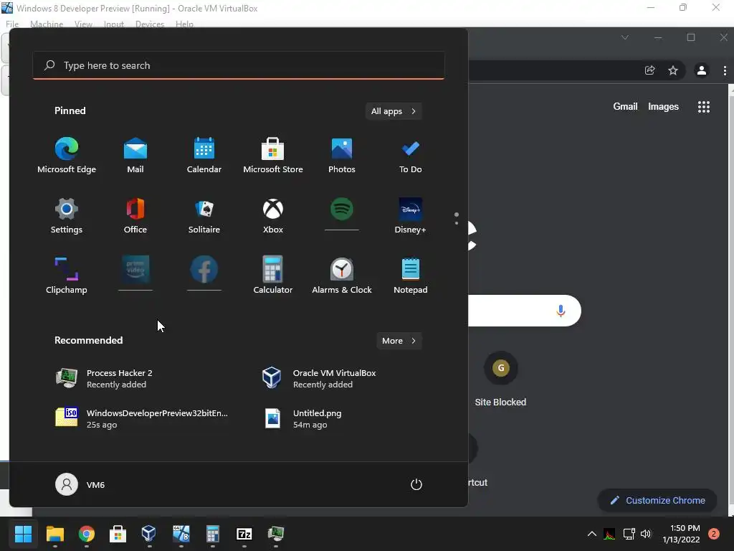Image resolution: width=734 pixels, height=551 pixels.
Task: Click the share page icon in Chrome
Action: 649,70
